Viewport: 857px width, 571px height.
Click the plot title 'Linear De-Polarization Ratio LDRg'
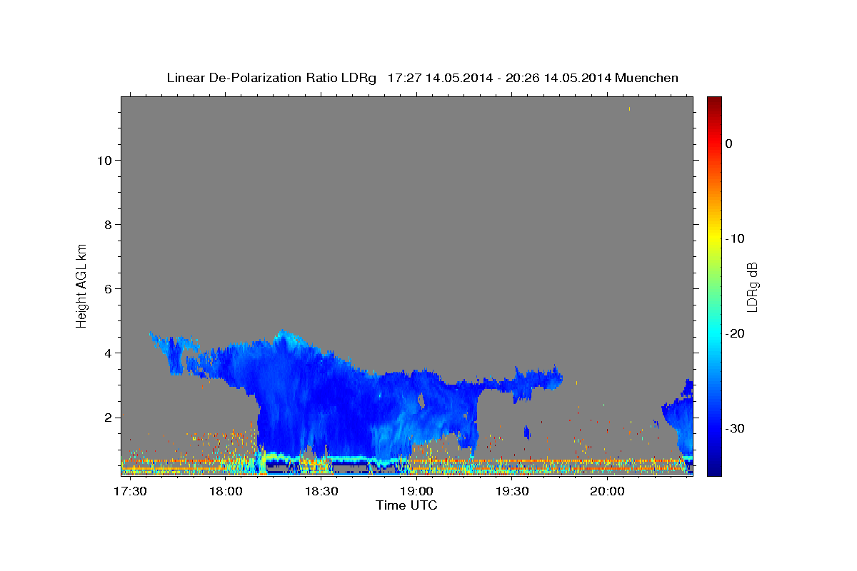271,78
